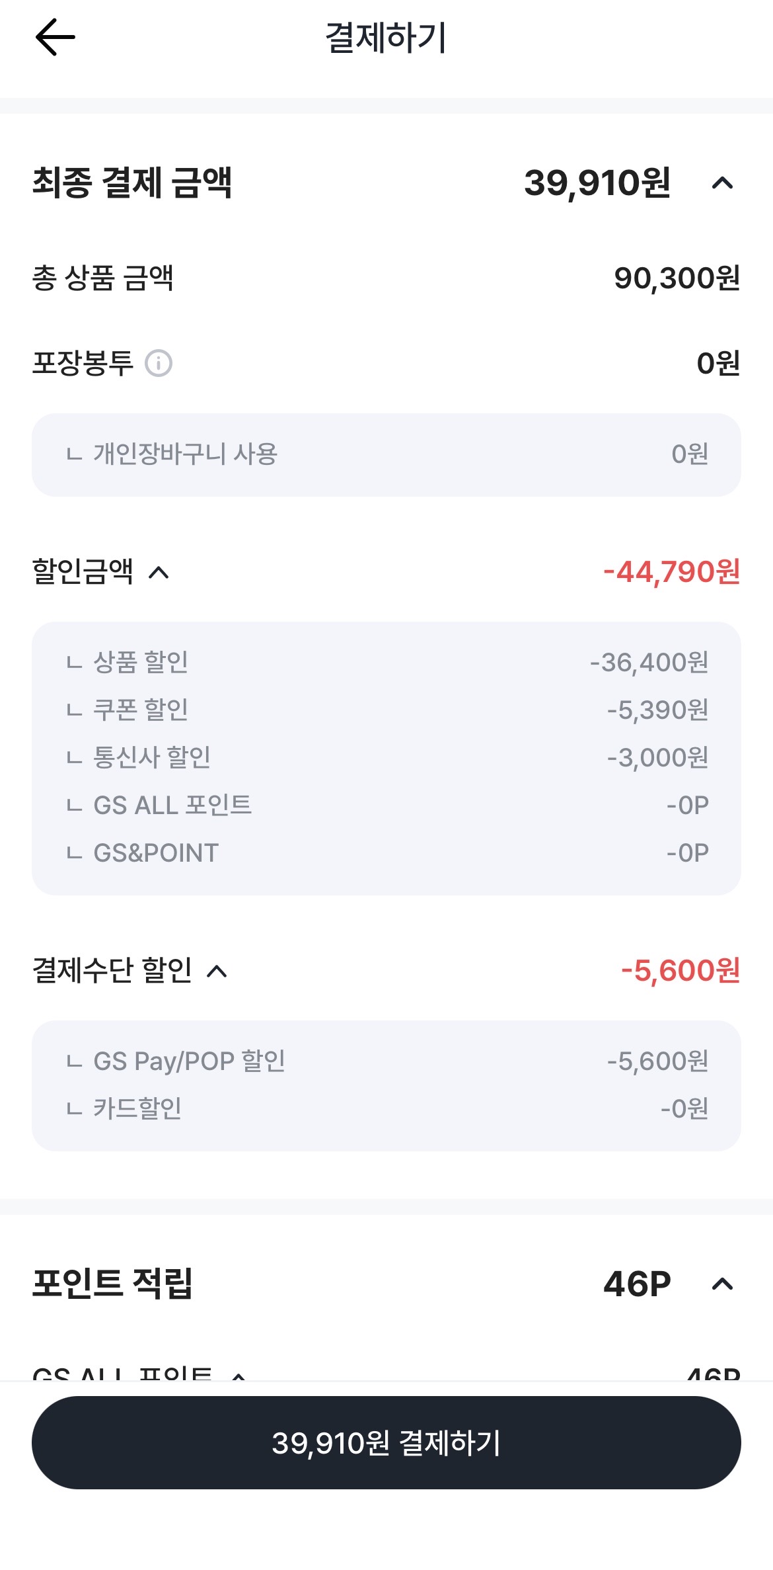Tap the GS ALL 포인트 discount row

386,805
